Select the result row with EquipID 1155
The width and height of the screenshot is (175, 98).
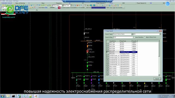(x=122, y=56)
